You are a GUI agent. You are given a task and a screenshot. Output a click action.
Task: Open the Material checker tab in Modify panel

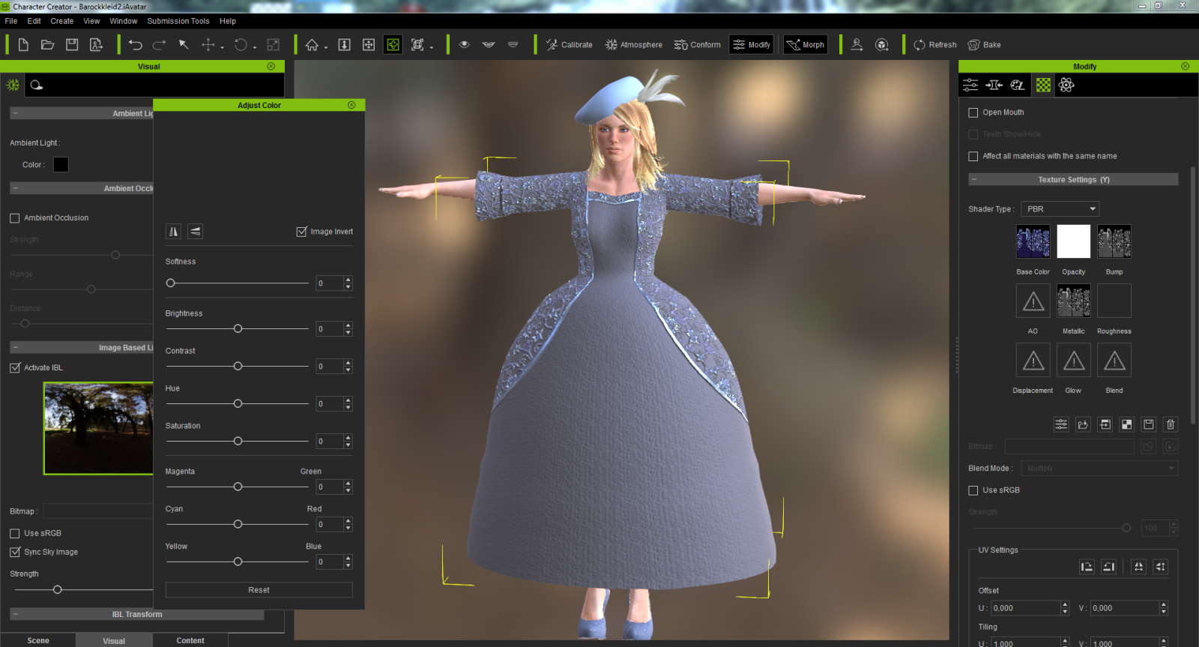(x=1043, y=85)
